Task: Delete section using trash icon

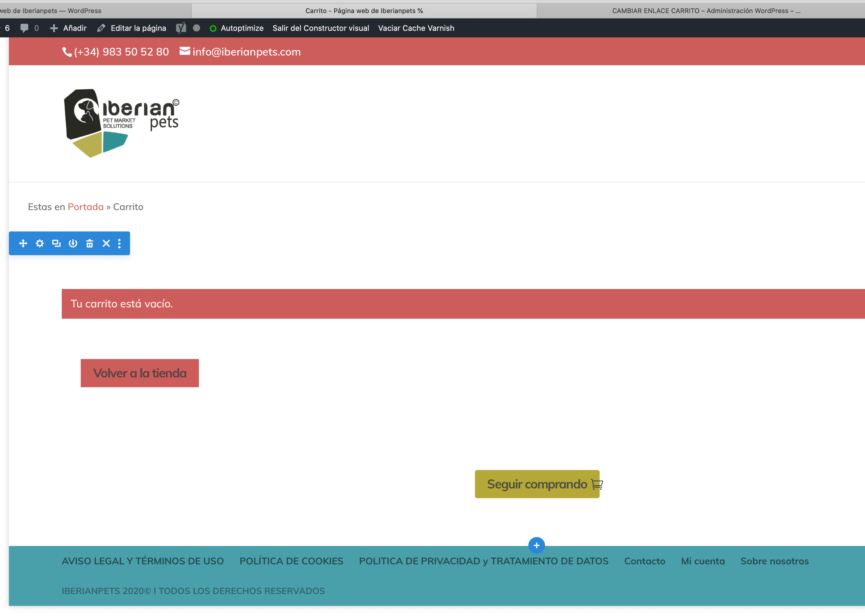Action: click(x=90, y=243)
